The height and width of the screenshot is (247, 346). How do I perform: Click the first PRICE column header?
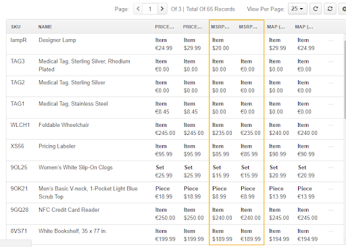coord(164,27)
